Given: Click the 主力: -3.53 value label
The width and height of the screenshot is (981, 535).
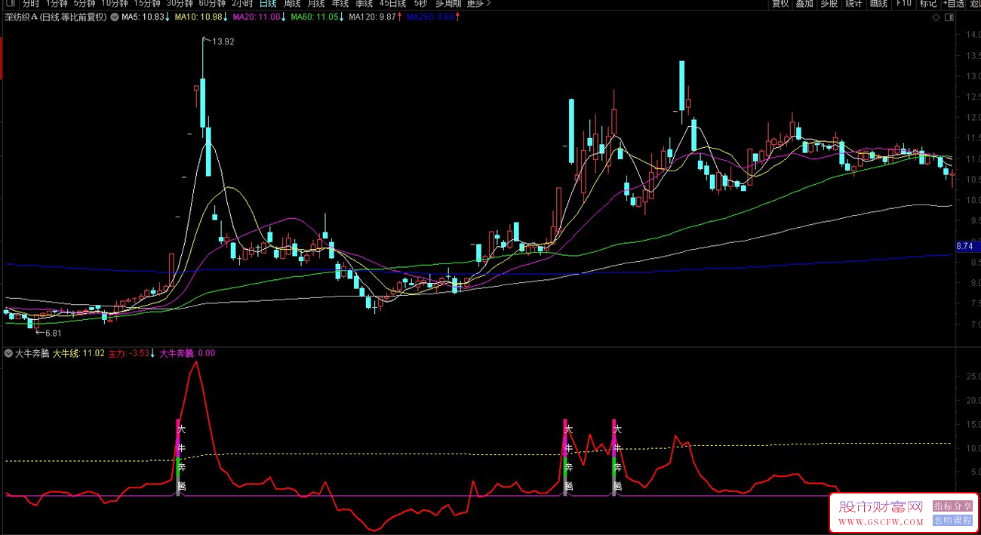Looking at the screenshot, I should 128,352.
